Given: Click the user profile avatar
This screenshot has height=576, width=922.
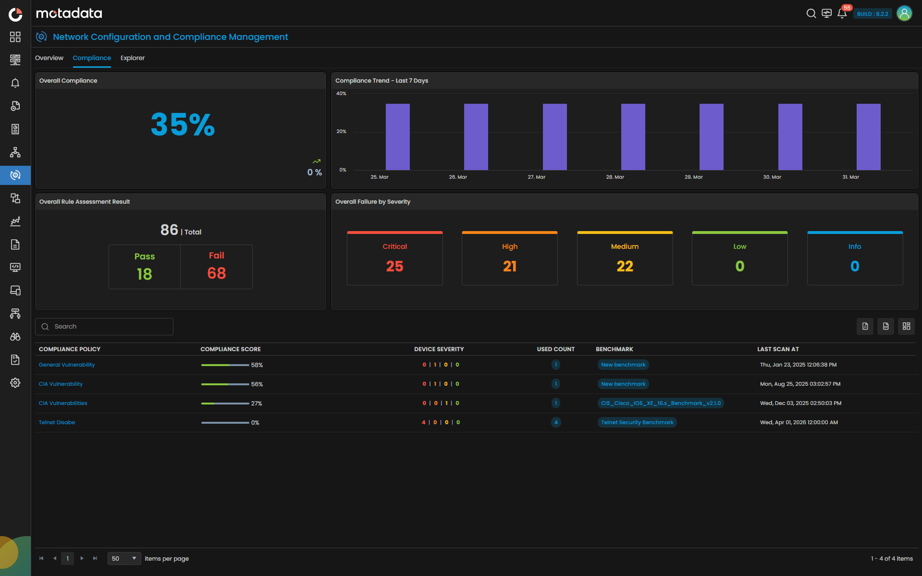Looking at the screenshot, I should [x=904, y=13].
